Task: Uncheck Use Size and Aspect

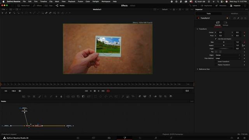Action: point(216,39)
